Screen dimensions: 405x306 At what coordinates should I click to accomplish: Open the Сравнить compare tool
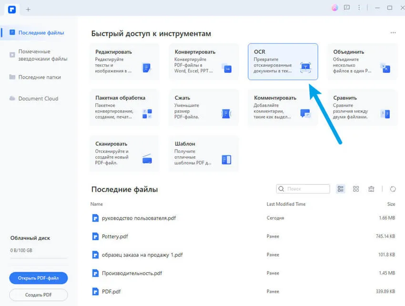362,107
